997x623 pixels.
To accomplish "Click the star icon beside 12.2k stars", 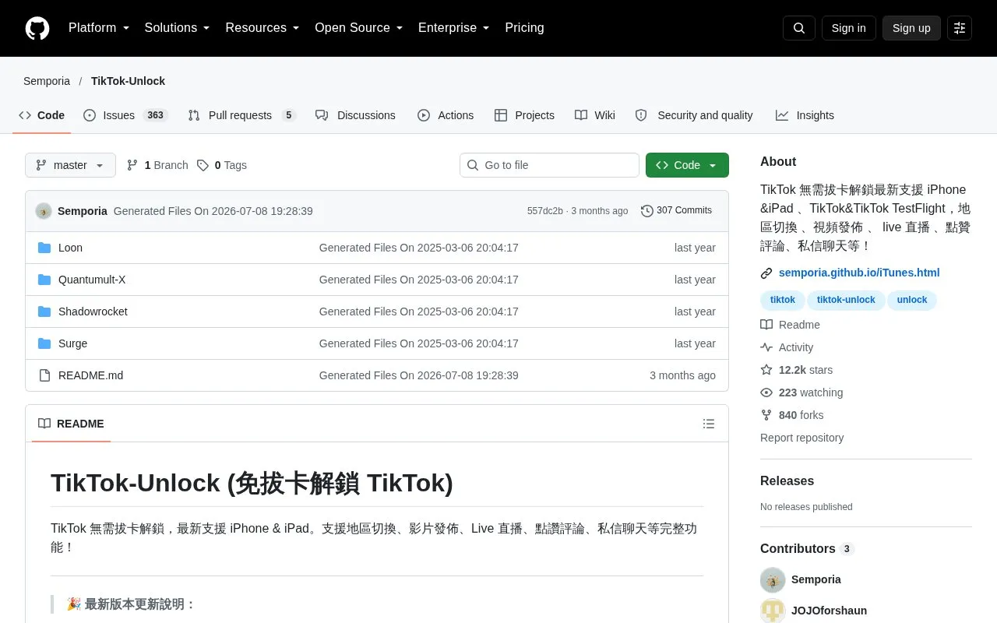I will tap(766, 370).
